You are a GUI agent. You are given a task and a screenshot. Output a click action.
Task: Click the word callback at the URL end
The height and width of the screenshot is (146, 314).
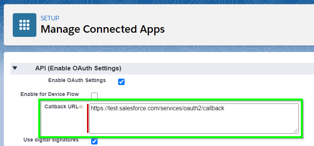pyautogui.click(x=215, y=108)
